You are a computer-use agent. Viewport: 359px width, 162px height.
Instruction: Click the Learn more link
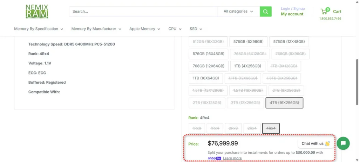point(232,158)
